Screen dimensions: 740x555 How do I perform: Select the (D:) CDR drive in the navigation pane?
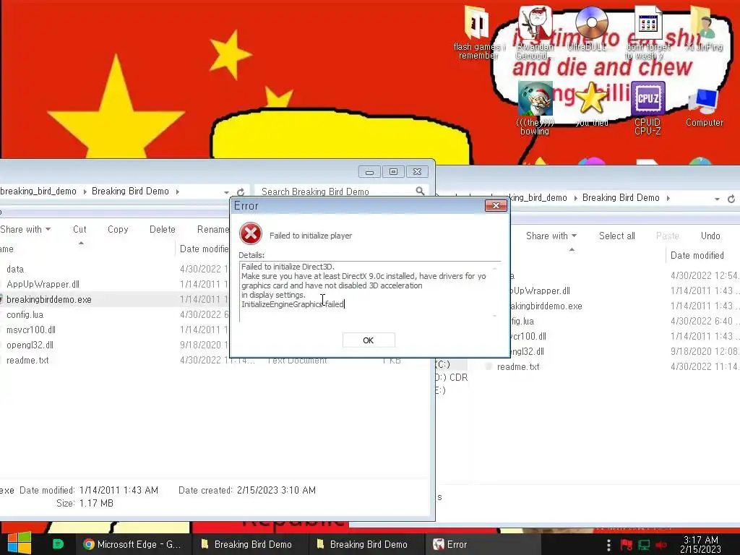(x=452, y=377)
